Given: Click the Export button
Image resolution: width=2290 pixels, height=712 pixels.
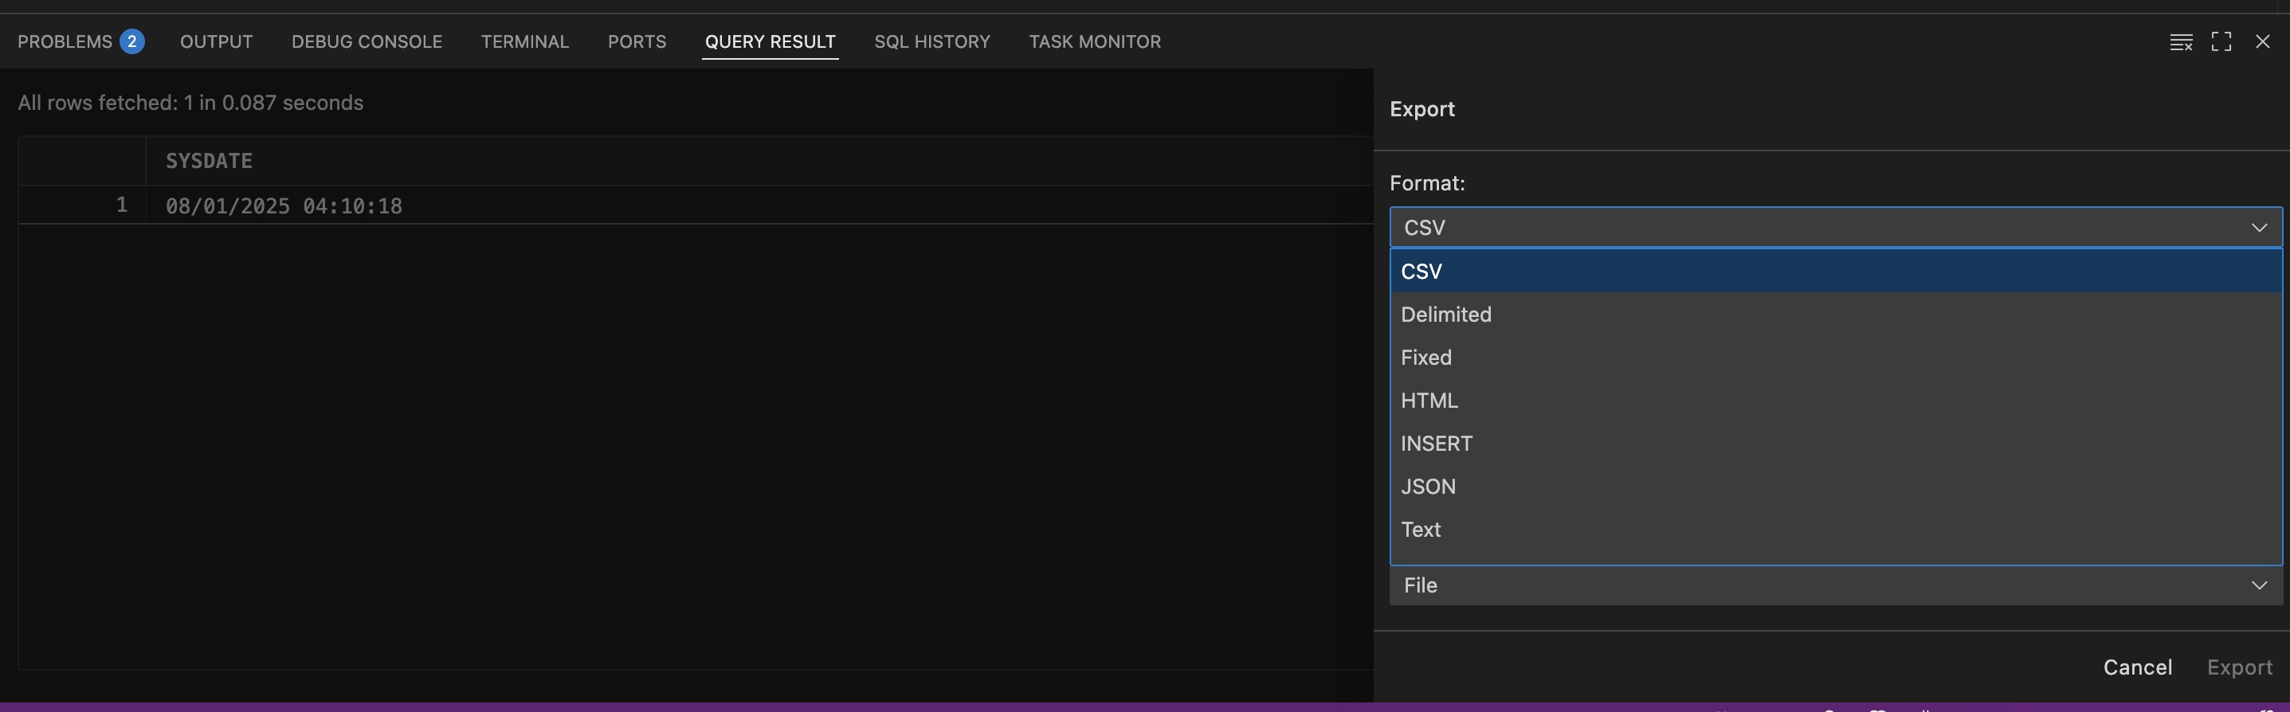Looking at the screenshot, I should (2239, 667).
